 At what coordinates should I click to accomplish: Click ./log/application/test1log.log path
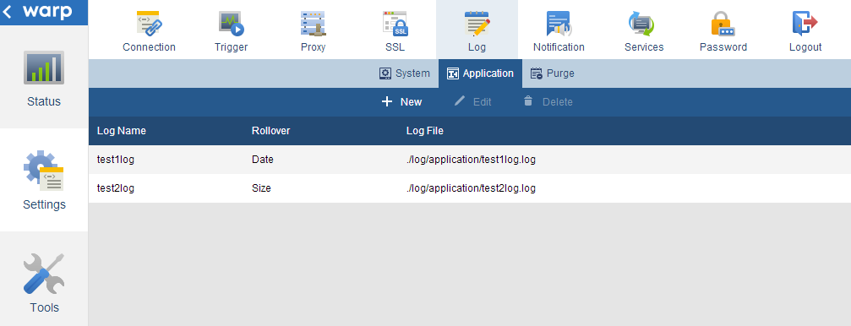tap(471, 160)
